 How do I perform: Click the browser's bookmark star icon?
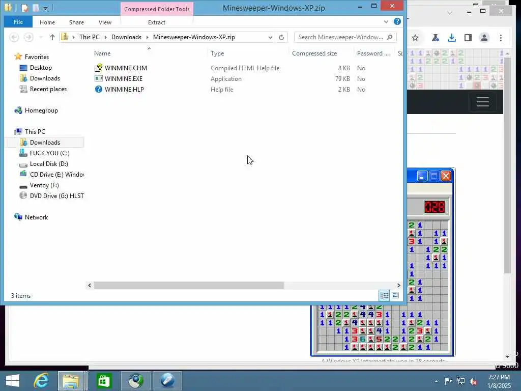coord(415,38)
